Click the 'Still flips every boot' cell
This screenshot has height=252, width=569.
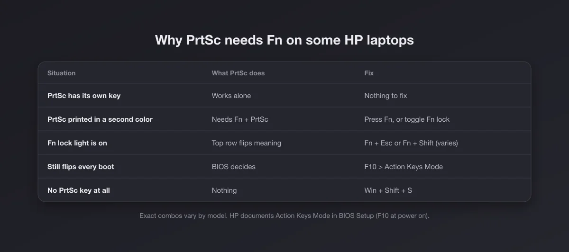tap(81, 167)
